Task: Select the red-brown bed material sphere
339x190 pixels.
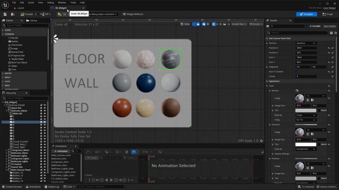Action: (x=122, y=108)
